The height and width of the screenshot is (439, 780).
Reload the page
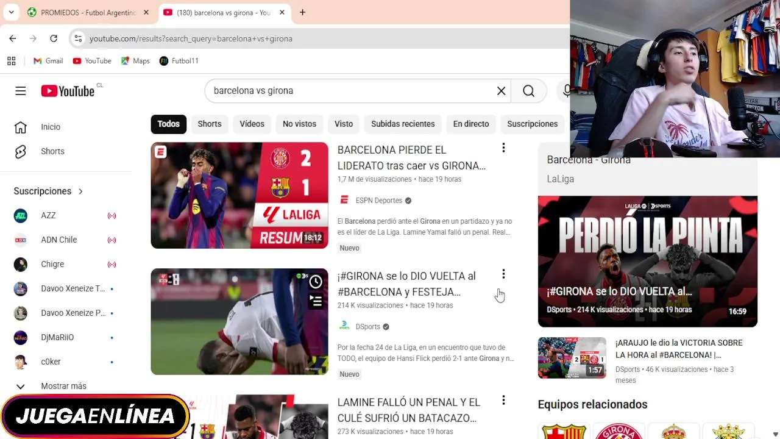(x=54, y=38)
